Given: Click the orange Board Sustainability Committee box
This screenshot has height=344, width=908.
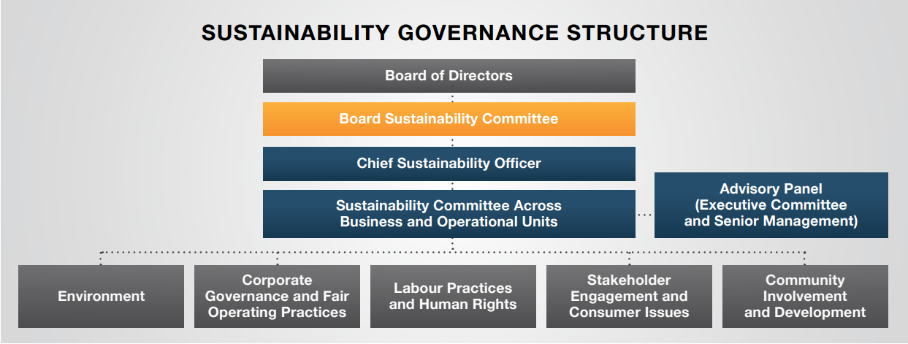Looking at the screenshot, I should [449, 119].
